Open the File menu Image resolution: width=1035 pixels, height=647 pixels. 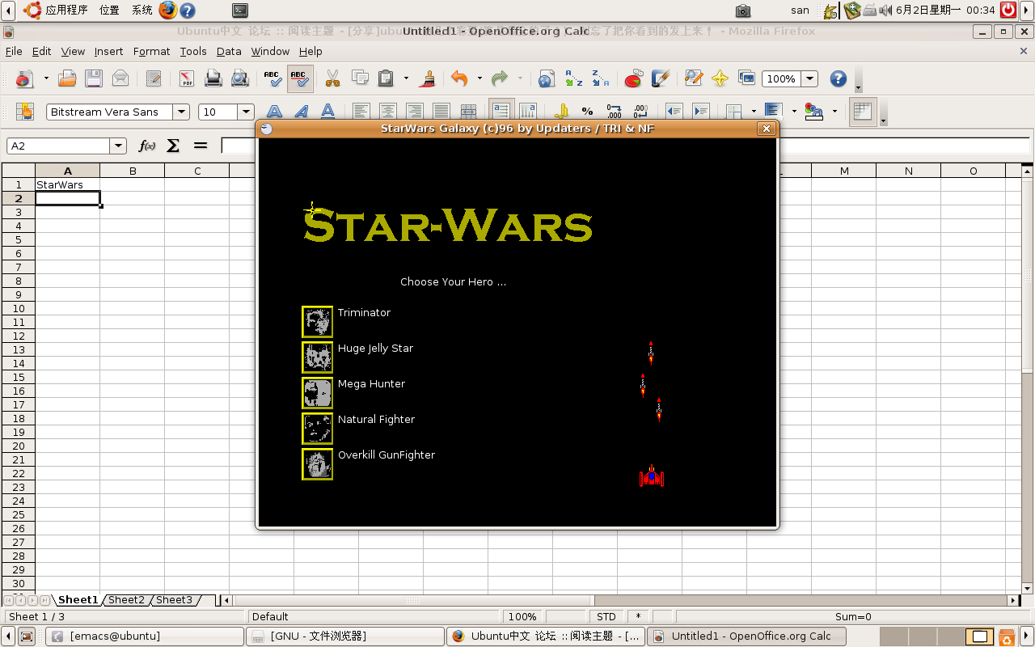tap(14, 51)
